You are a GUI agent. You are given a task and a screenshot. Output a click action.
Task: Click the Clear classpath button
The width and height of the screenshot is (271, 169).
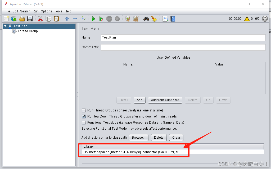click(x=176, y=137)
